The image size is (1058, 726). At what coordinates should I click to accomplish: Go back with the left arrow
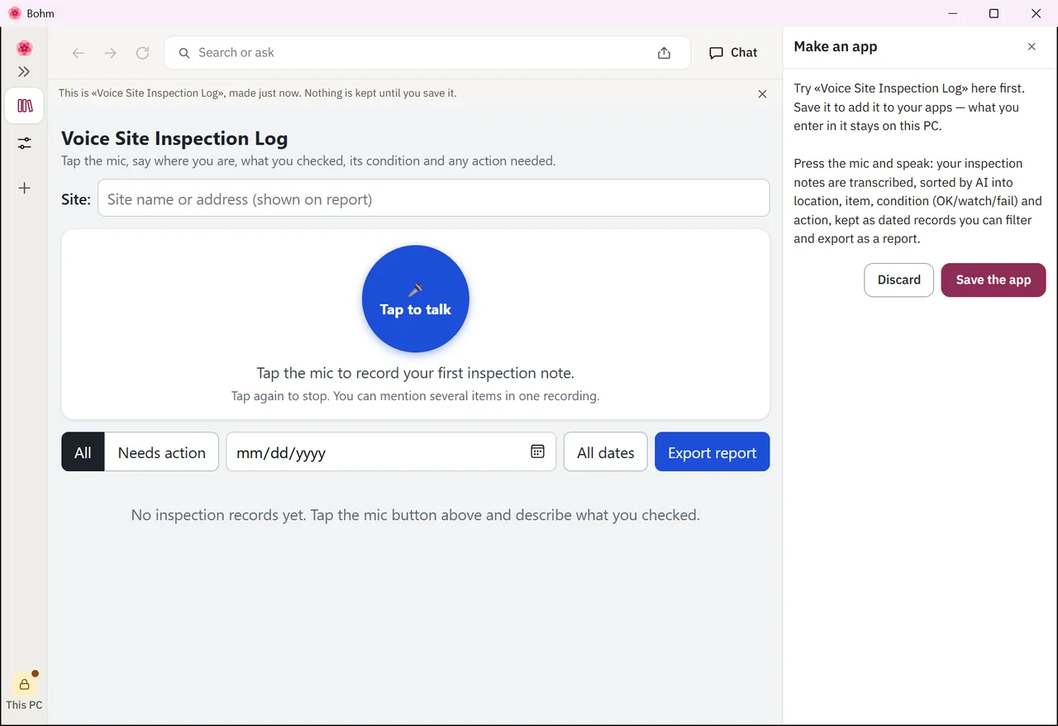(x=78, y=53)
